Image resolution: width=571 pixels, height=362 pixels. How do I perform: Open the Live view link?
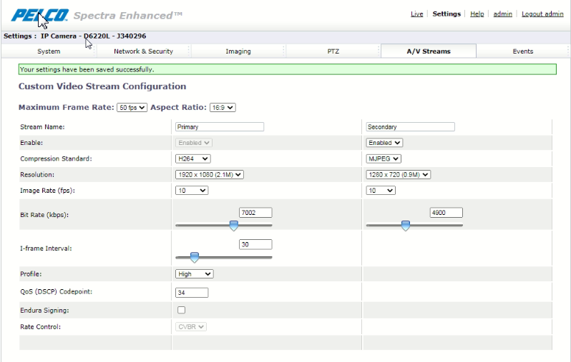point(416,14)
